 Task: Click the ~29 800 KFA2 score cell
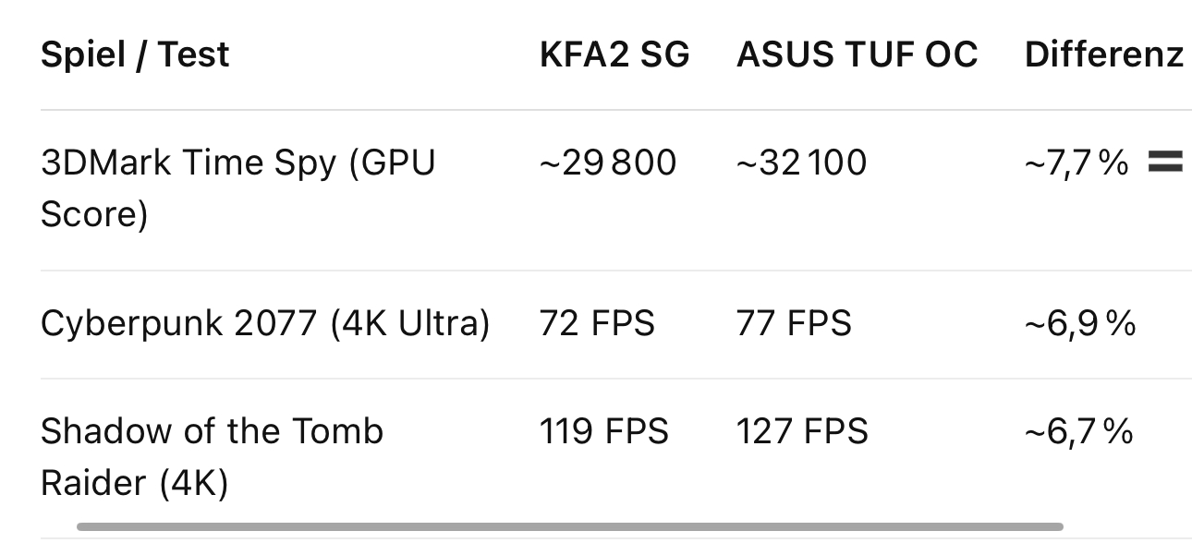[608, 163]
